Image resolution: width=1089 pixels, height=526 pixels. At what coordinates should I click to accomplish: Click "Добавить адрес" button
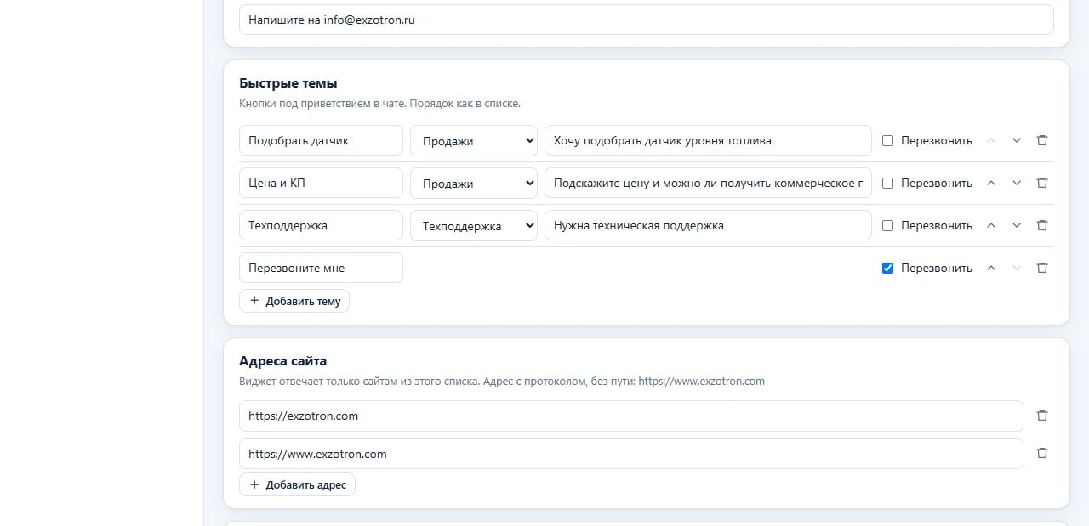pos(297,484)
